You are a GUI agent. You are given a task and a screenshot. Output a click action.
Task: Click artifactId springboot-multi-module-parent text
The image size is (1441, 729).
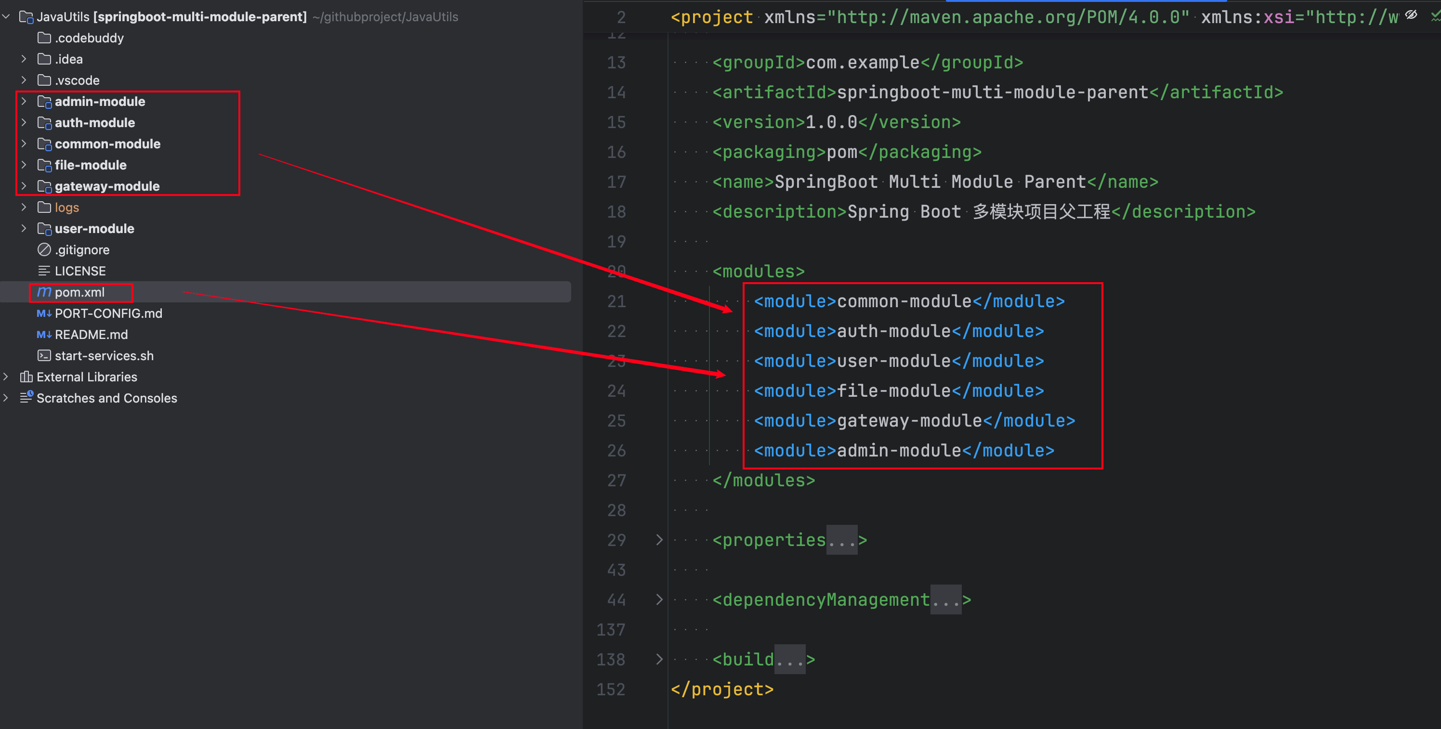point(992,92)
